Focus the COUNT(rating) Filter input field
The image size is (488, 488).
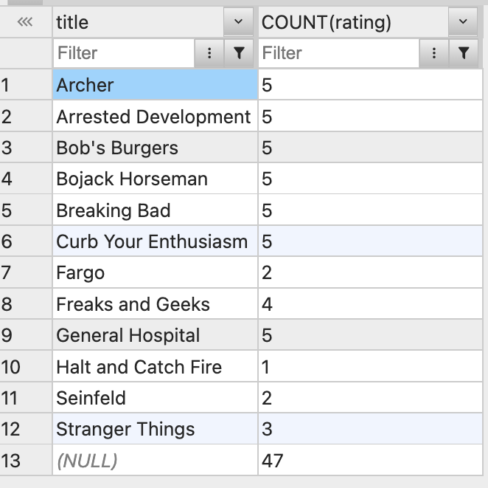pos(339,53)
